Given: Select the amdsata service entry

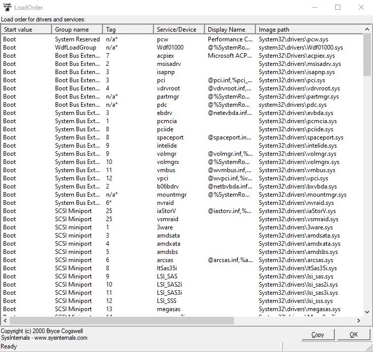Looking at the screenshot, I should tap(168, 236).
